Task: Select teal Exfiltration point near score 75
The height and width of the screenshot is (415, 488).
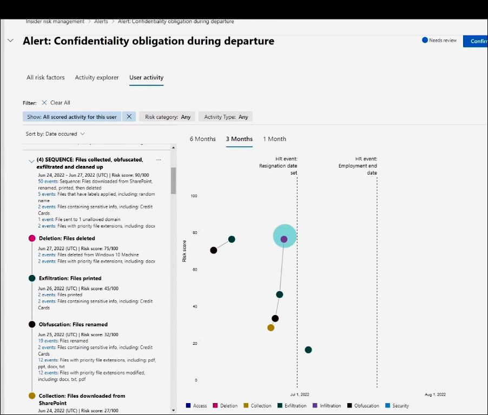Action: pyautogui.click(x=232, y=239)
